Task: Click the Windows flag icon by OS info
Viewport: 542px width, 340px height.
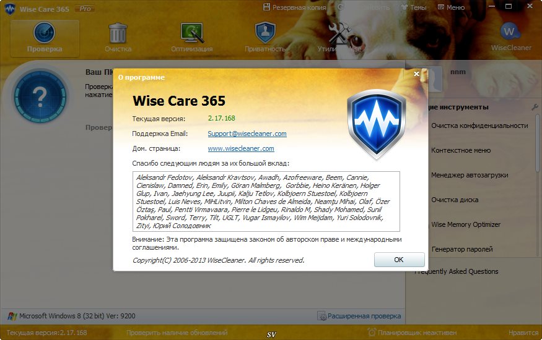Action: click(x=12, y=316)
